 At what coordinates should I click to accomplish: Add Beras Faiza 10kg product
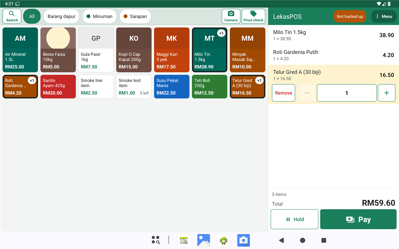coord(58,50)
